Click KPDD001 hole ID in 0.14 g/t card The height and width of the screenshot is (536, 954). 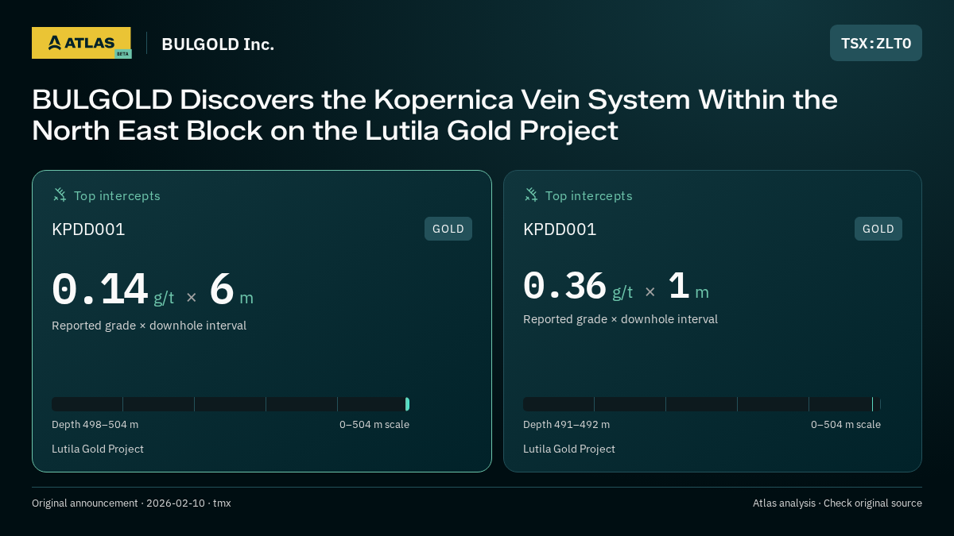click(x=88, y=229)
